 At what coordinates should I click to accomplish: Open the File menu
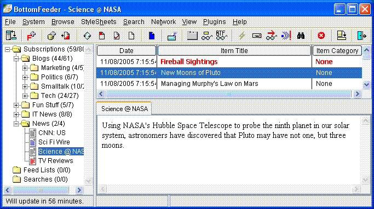(x=10, y=22)
